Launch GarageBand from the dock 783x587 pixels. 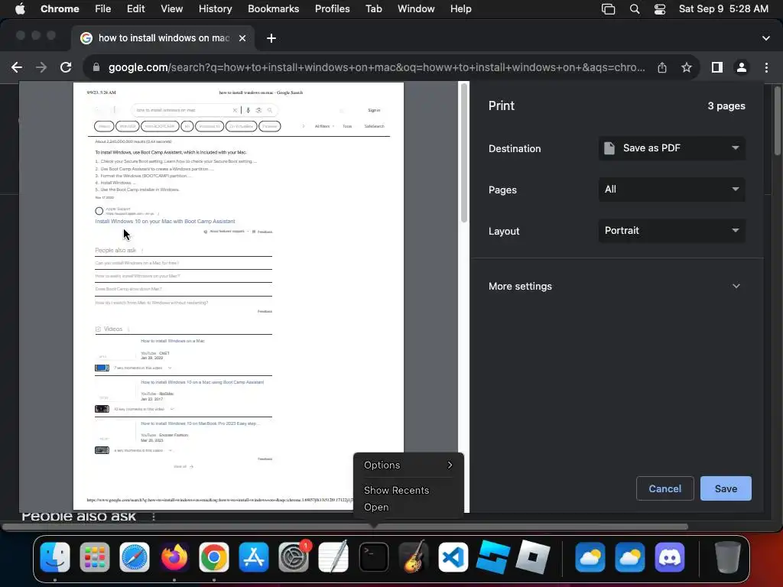point(413,557)
